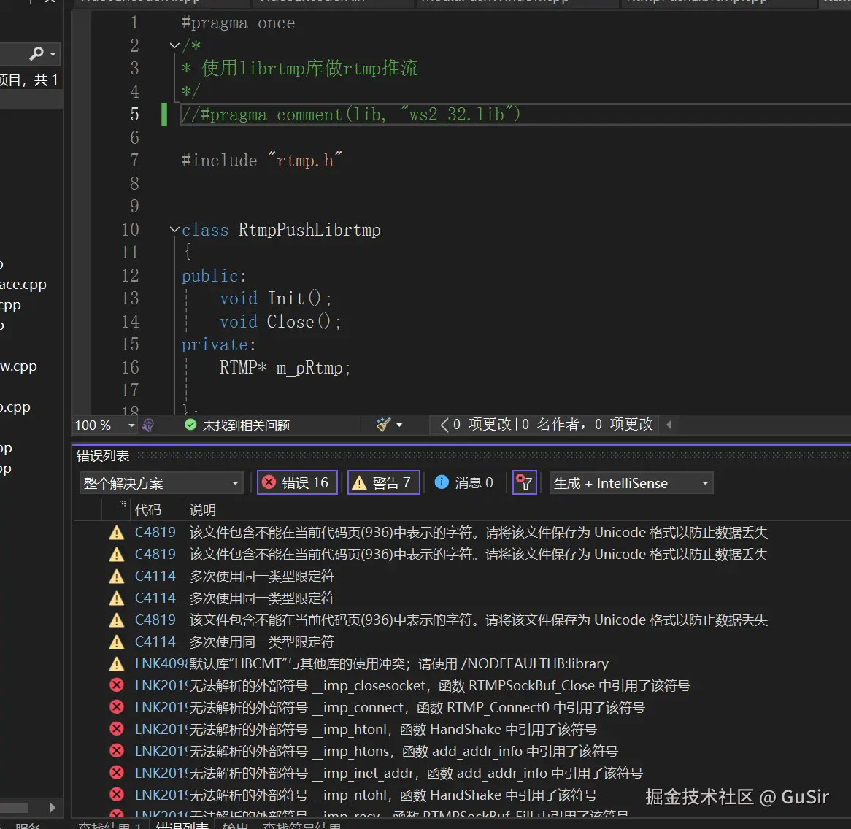Select the _imp_closesocket unresolved symbol description
Image resolution: width=851 pixels, height=829 pixels.
click(439, 685)
